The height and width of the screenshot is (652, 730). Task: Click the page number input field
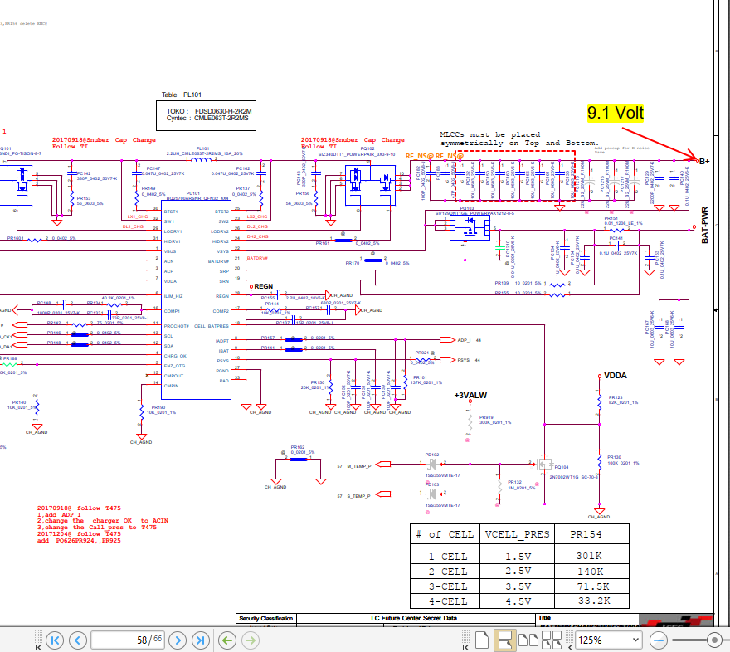point(127,640)
